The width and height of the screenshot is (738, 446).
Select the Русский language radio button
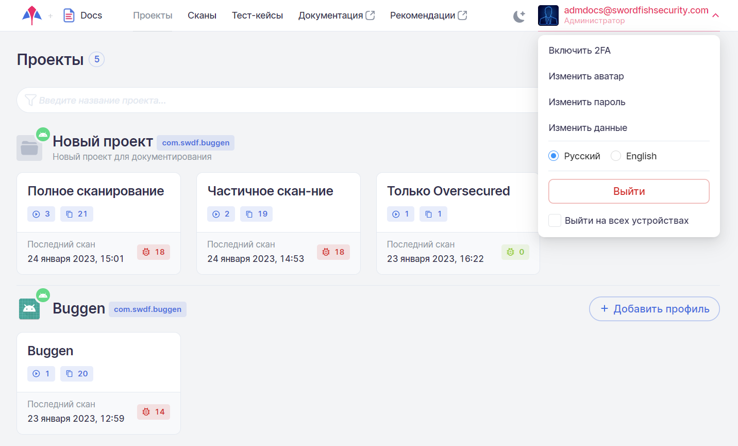553,156
